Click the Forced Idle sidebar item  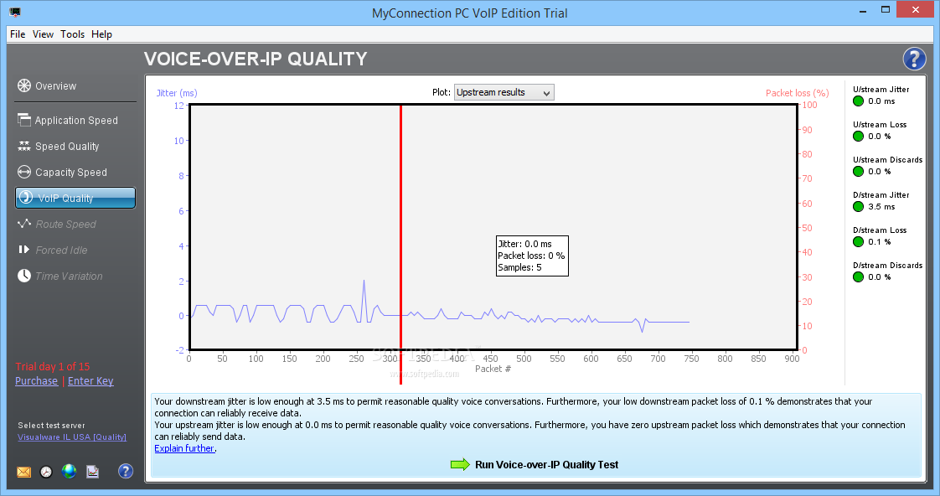[x=53, y=250]
